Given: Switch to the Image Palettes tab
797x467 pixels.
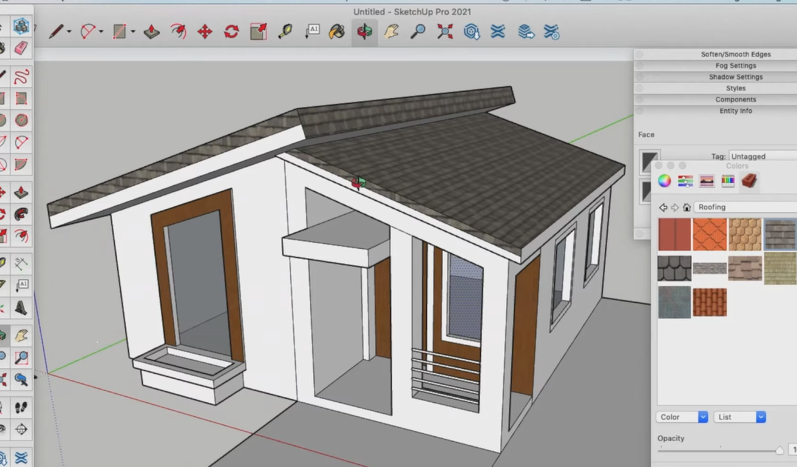Looking at the screenshot, I should pos(707,181).
